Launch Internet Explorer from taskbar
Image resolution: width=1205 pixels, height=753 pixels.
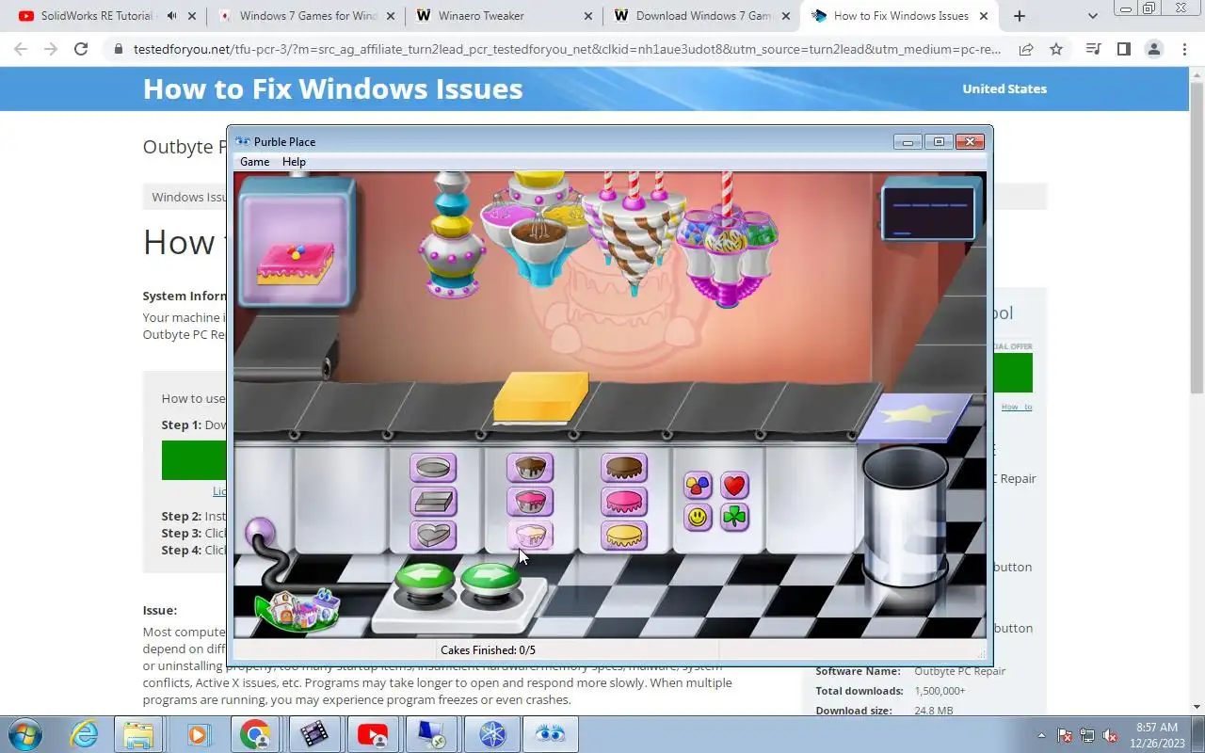pyautogui.click(x=84, y=734)
